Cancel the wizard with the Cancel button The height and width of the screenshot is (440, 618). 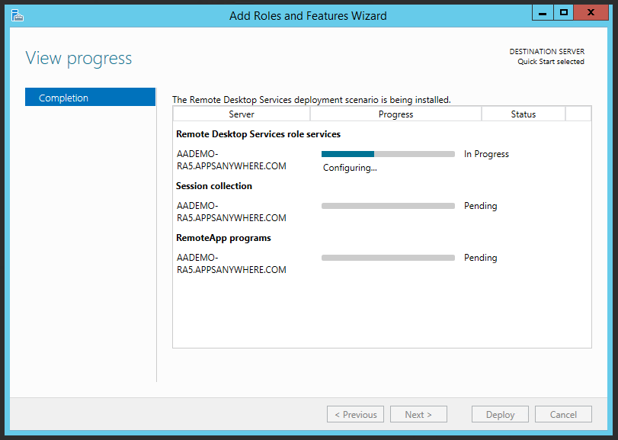[563, 415]
